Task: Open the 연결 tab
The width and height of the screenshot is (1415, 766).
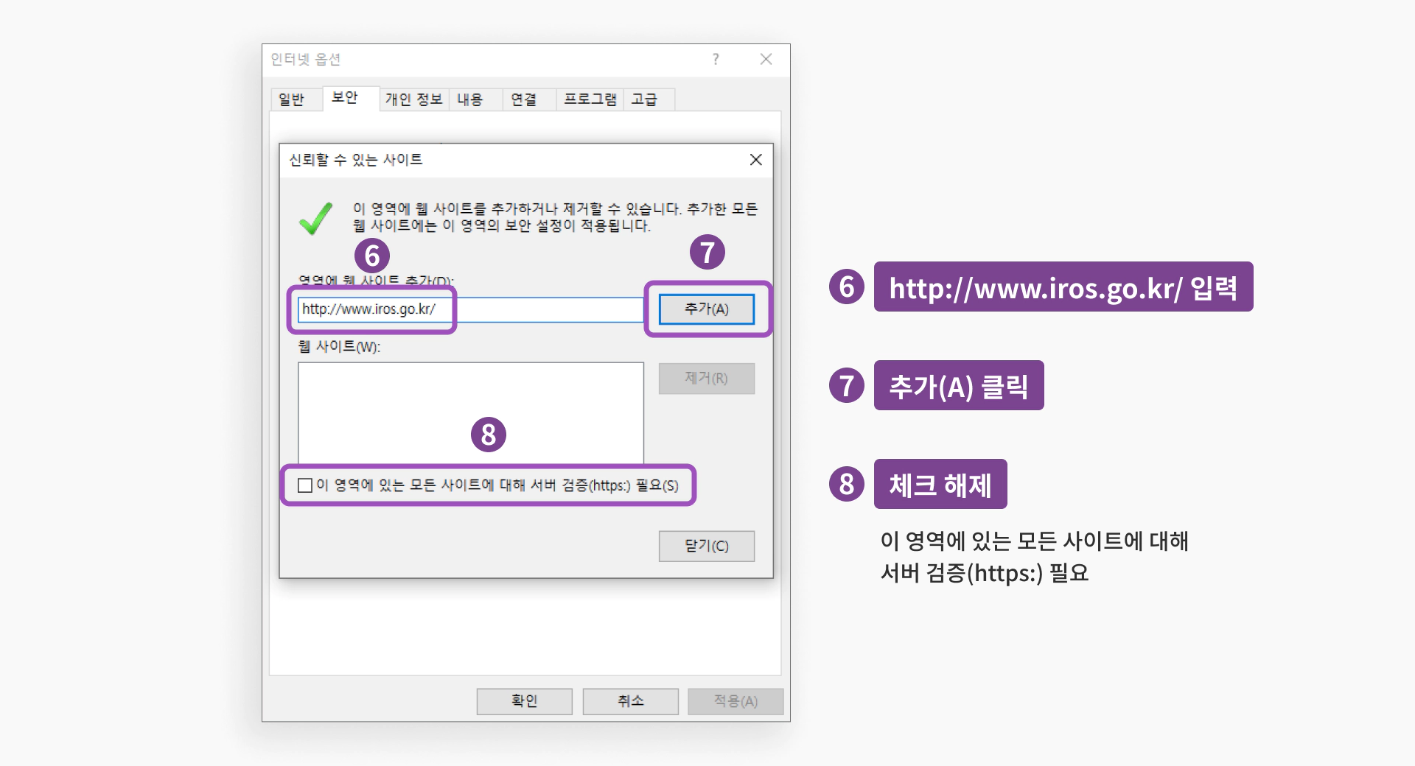Action: click(x=527, y=99)
